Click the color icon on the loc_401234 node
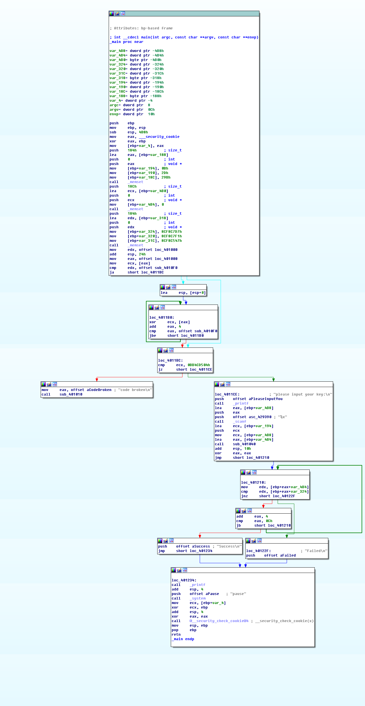This screenshot has height=706, width=365. [x=174, y=570]
